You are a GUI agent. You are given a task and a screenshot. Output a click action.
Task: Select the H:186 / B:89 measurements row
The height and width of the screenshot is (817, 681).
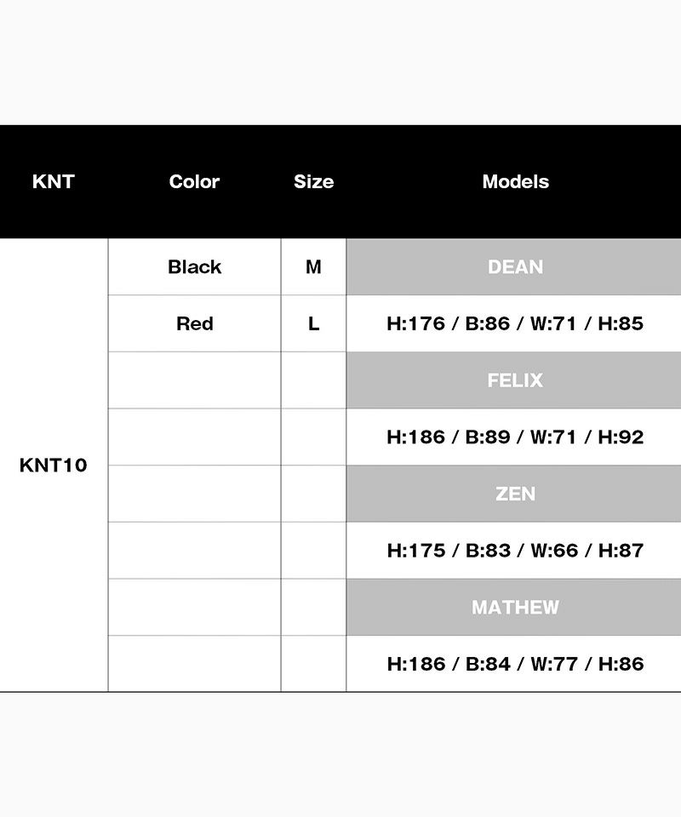coord(515,437)
